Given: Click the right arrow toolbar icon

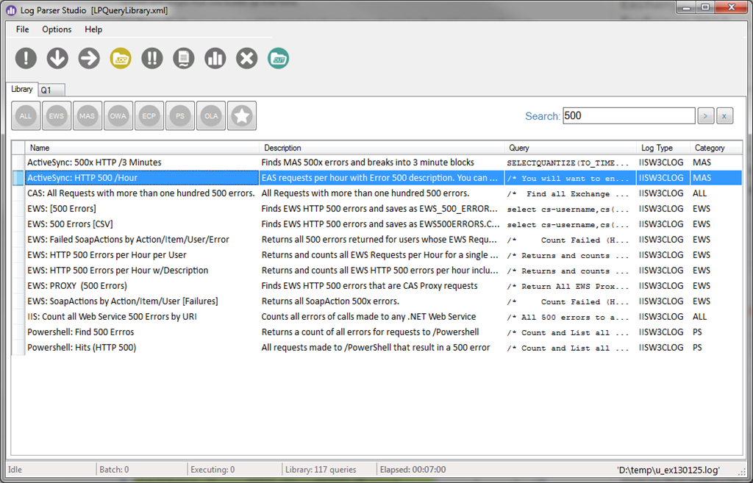Looking at the screenshot, I should 89,59.
